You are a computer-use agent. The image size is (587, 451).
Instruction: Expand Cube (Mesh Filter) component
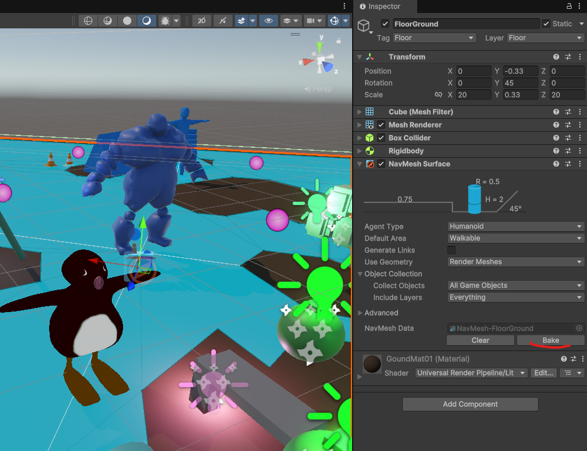coord(359,112)
